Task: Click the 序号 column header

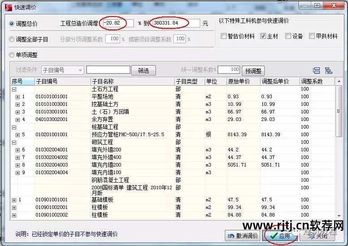Action: click(x=23, y=81)
